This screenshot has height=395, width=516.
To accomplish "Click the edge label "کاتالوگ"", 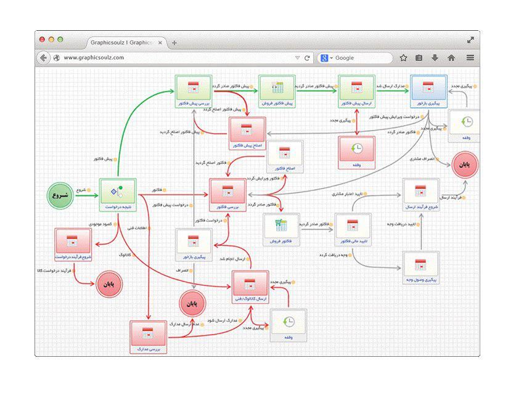I will coord(125,255).
